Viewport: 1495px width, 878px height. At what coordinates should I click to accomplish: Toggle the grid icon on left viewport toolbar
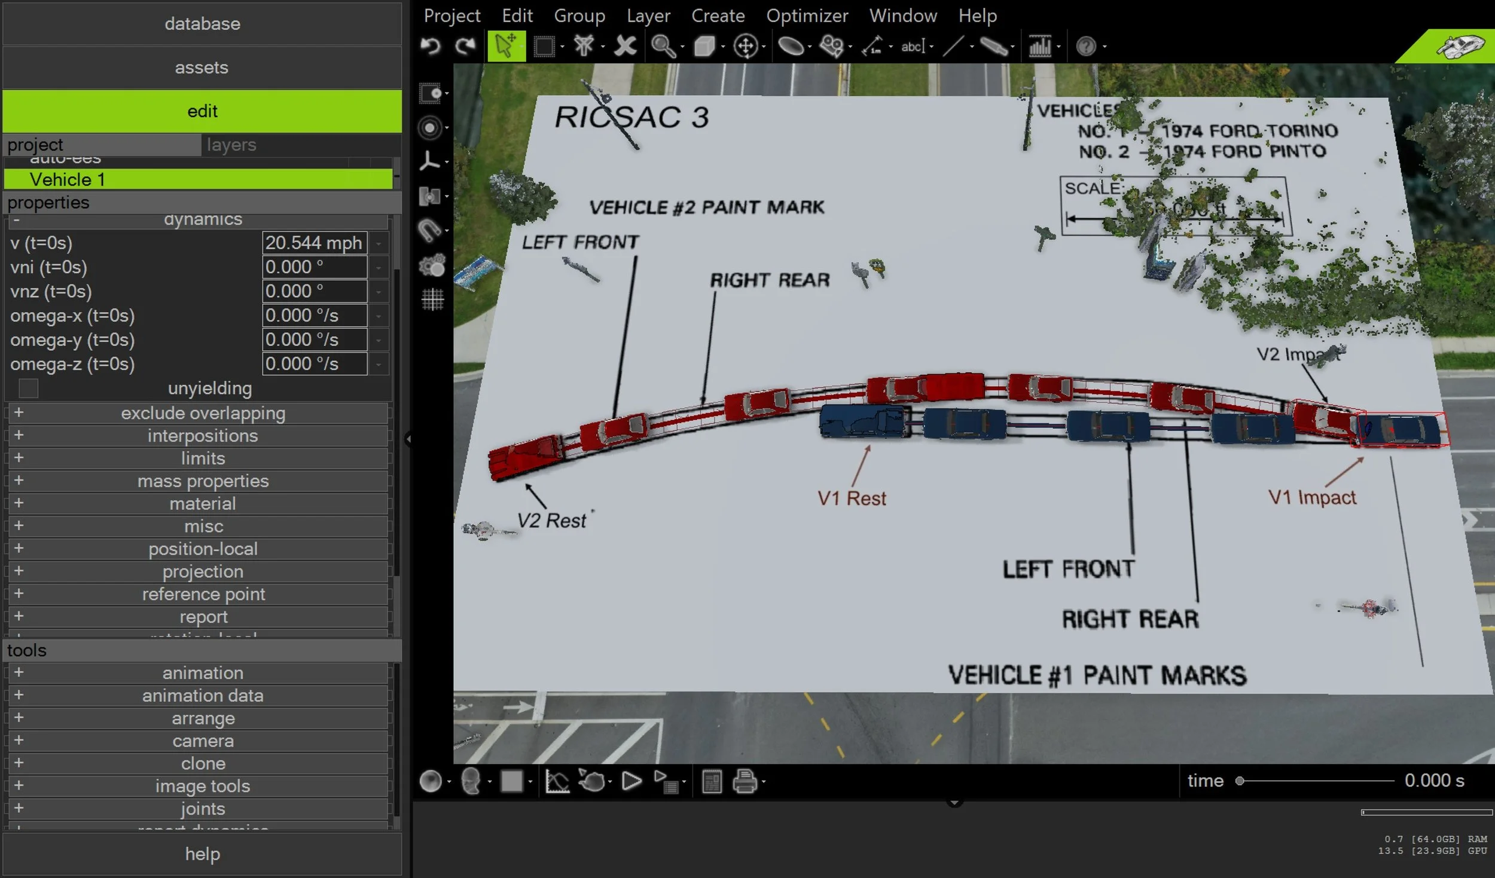pyautogui.click(x=432, y=299)
